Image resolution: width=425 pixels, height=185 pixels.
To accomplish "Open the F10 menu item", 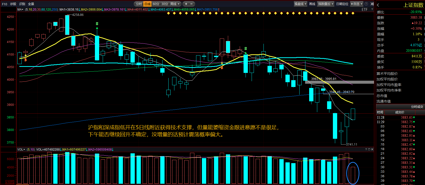I will [5, 4].
